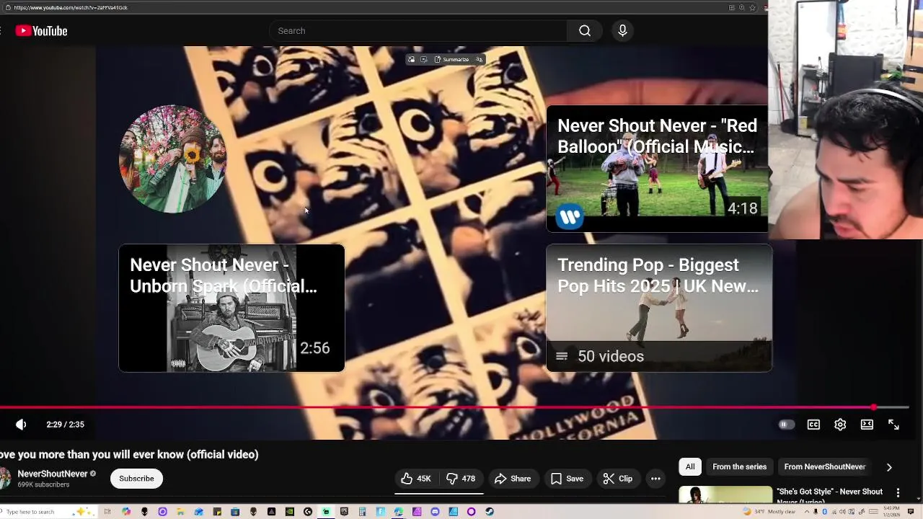The width and height of the screenshot is (923, 519).
Task: Start voice search with the microphone
Action: [x=622, y=31]
